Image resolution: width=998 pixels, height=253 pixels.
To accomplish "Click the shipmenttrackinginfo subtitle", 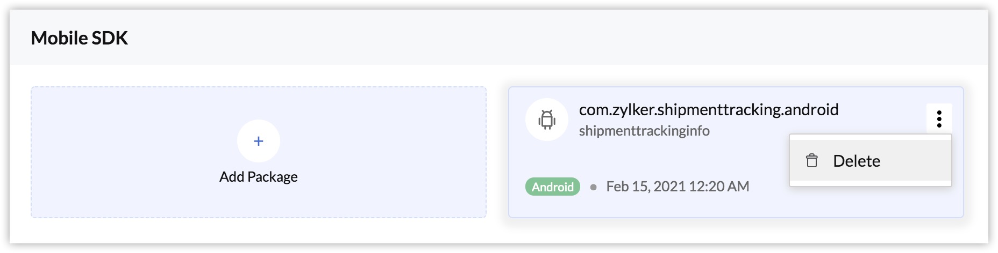I will [x=644, y=131].
